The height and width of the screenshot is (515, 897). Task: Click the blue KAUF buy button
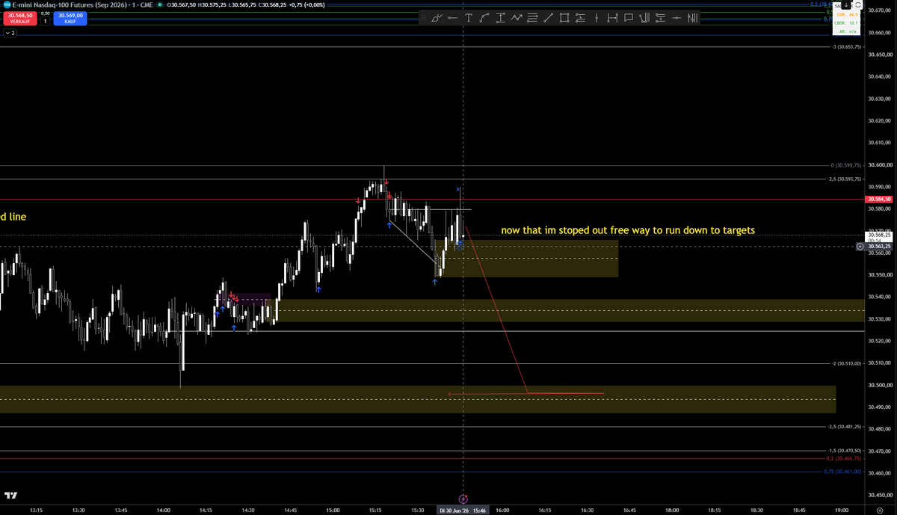coord(70,19)
